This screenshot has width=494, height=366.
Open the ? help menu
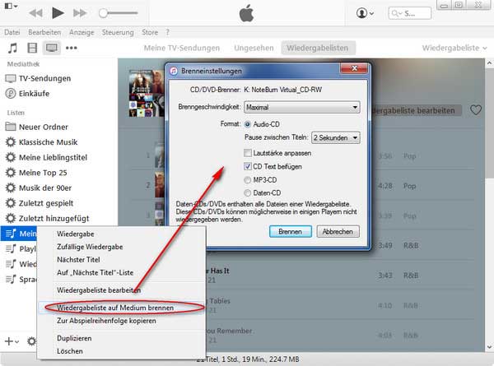pos(168,32)
